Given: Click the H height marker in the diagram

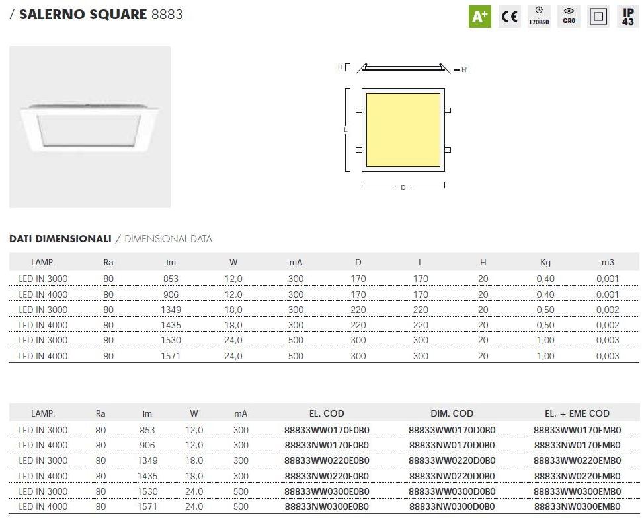Looking at the screenshot, I should [341, 67].
